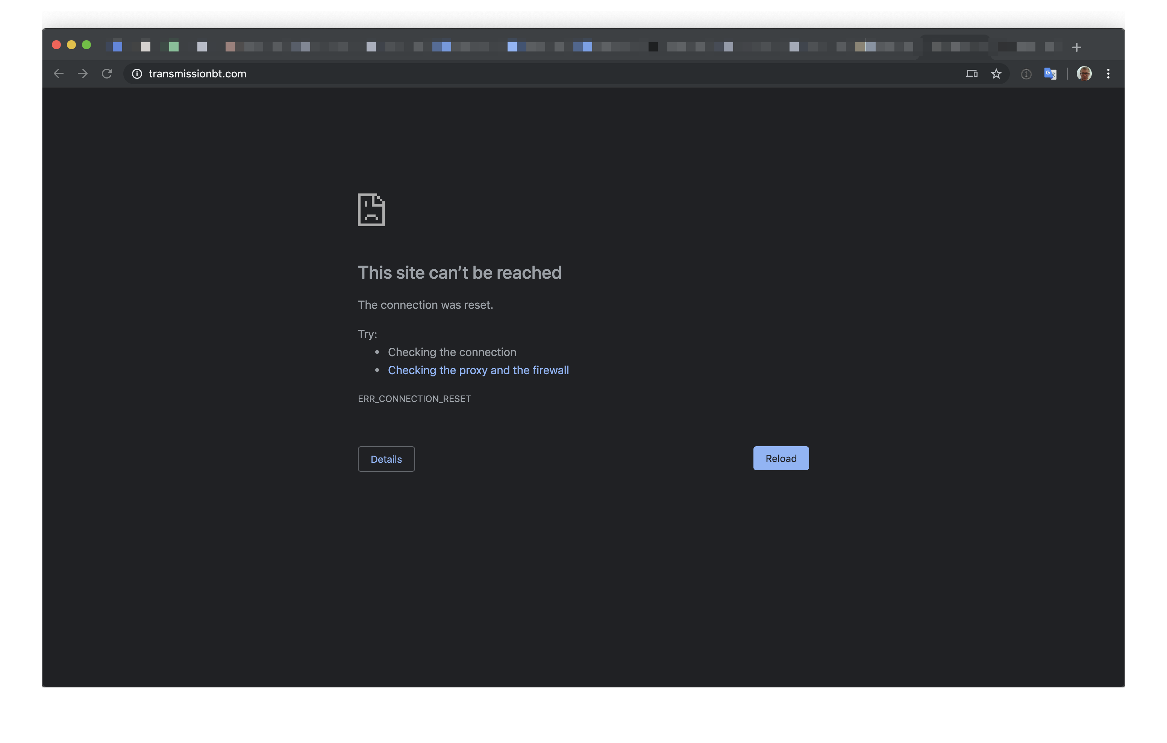
Task: Close the window with the red button
Action: point(56,45)
